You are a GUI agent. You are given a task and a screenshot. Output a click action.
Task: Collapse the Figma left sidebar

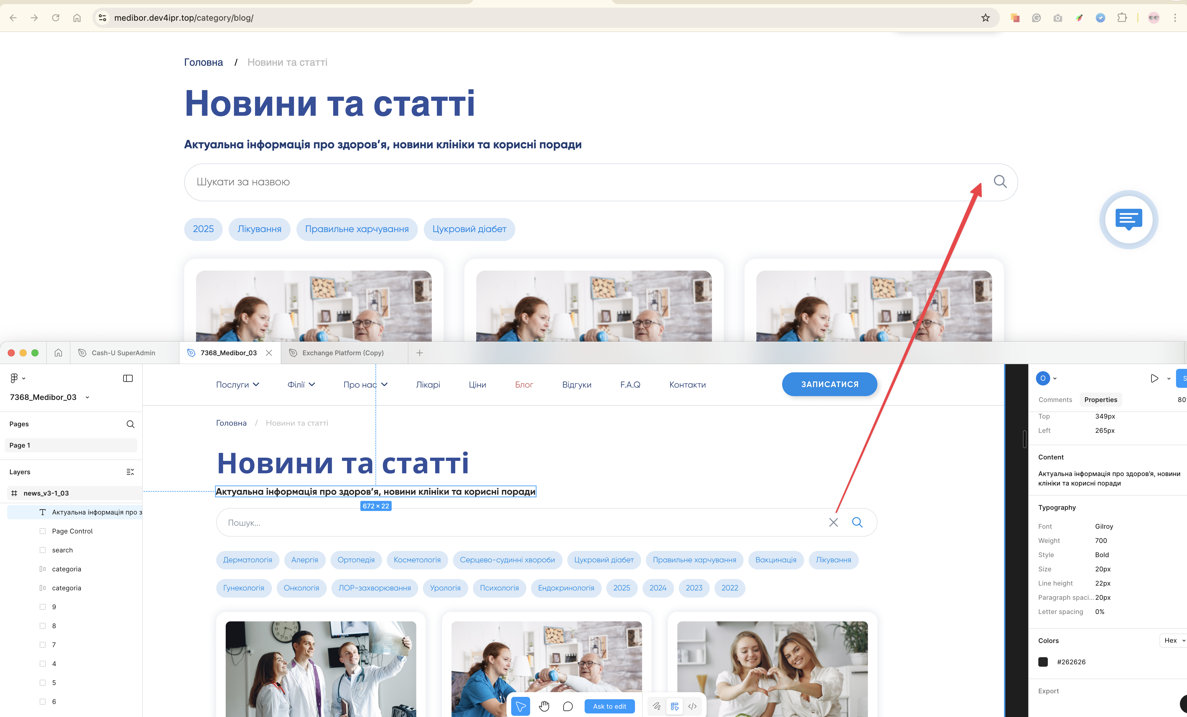click(128, 379)
